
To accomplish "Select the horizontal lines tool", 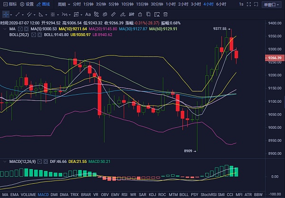I will pos(53,14).
